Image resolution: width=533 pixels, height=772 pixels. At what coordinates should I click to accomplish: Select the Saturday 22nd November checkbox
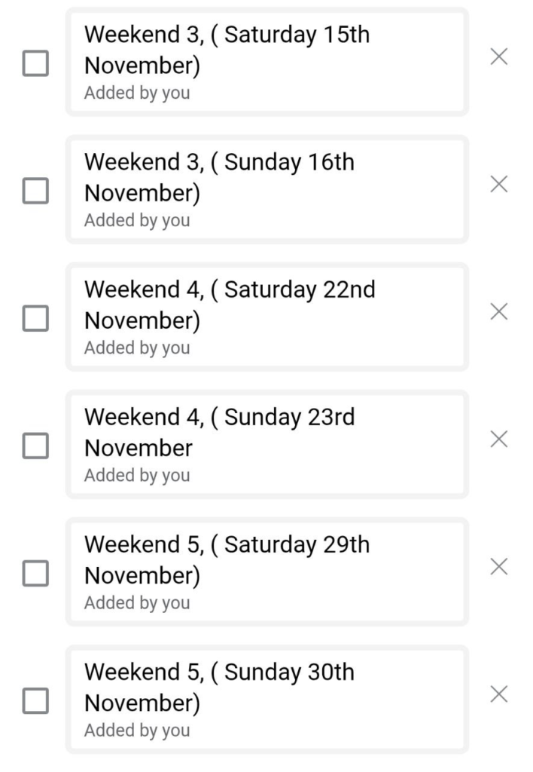[x=35, y=318]
